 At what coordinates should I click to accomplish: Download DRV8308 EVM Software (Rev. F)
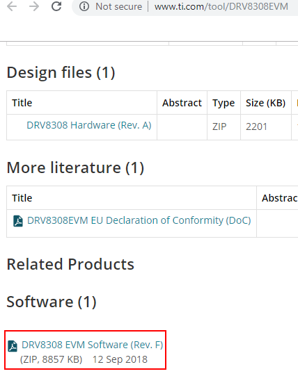[x=93, y=345]
